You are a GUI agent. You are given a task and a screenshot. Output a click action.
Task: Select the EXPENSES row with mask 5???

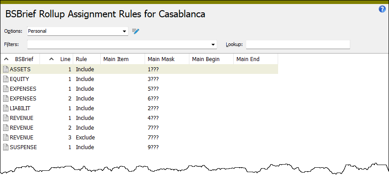(139, 89)
